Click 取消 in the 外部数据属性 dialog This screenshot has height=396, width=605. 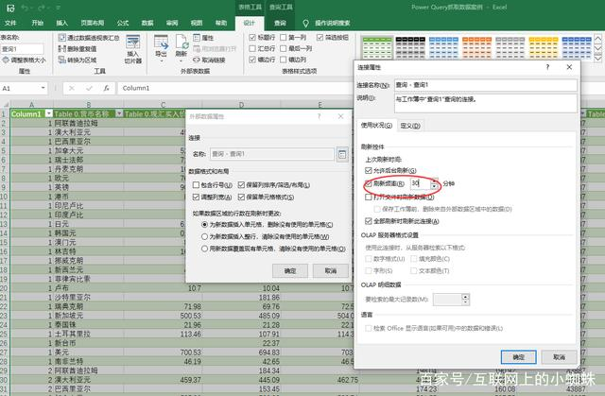tap(330, 270)
